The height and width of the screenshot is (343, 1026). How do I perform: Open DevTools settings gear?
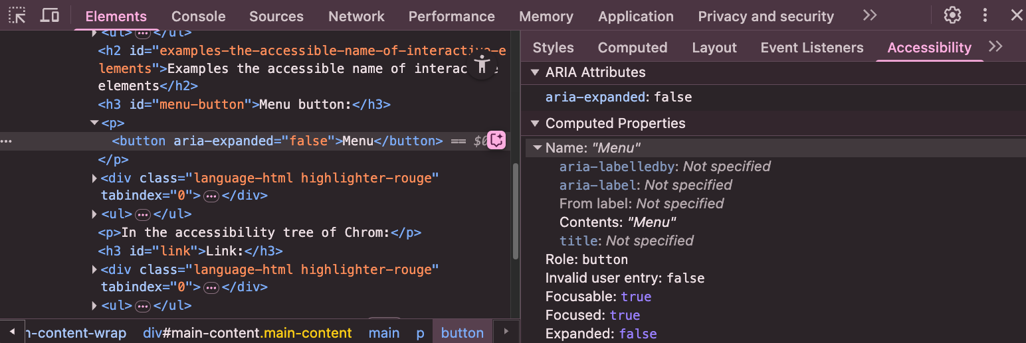pyautogui.click(x=953, y=15)
